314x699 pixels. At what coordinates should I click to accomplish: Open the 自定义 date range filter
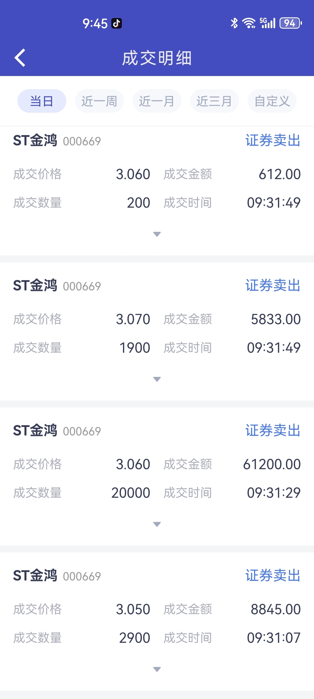pyautogui.click(x=272, y=101)
